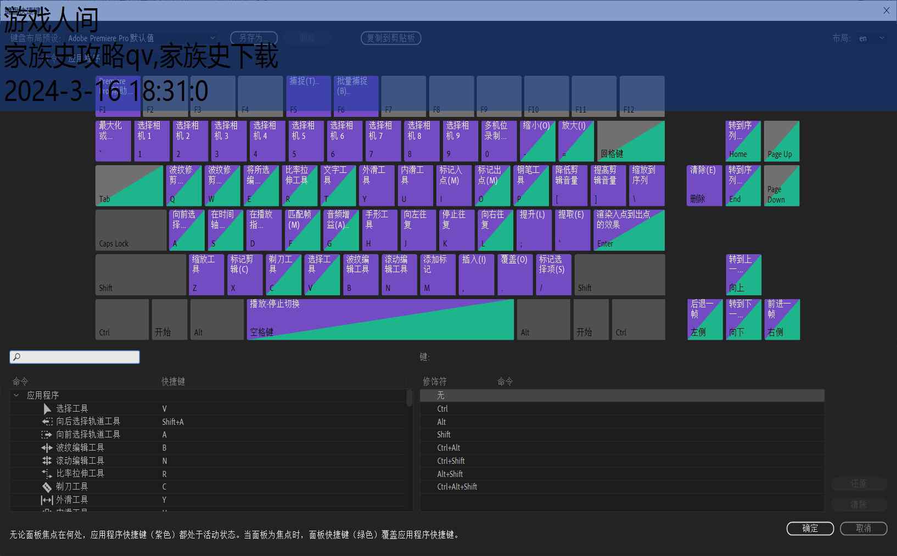Select the Ctrl modifier row
The height and width of the screenshot is (556, 897).
(x=622, y=409)
